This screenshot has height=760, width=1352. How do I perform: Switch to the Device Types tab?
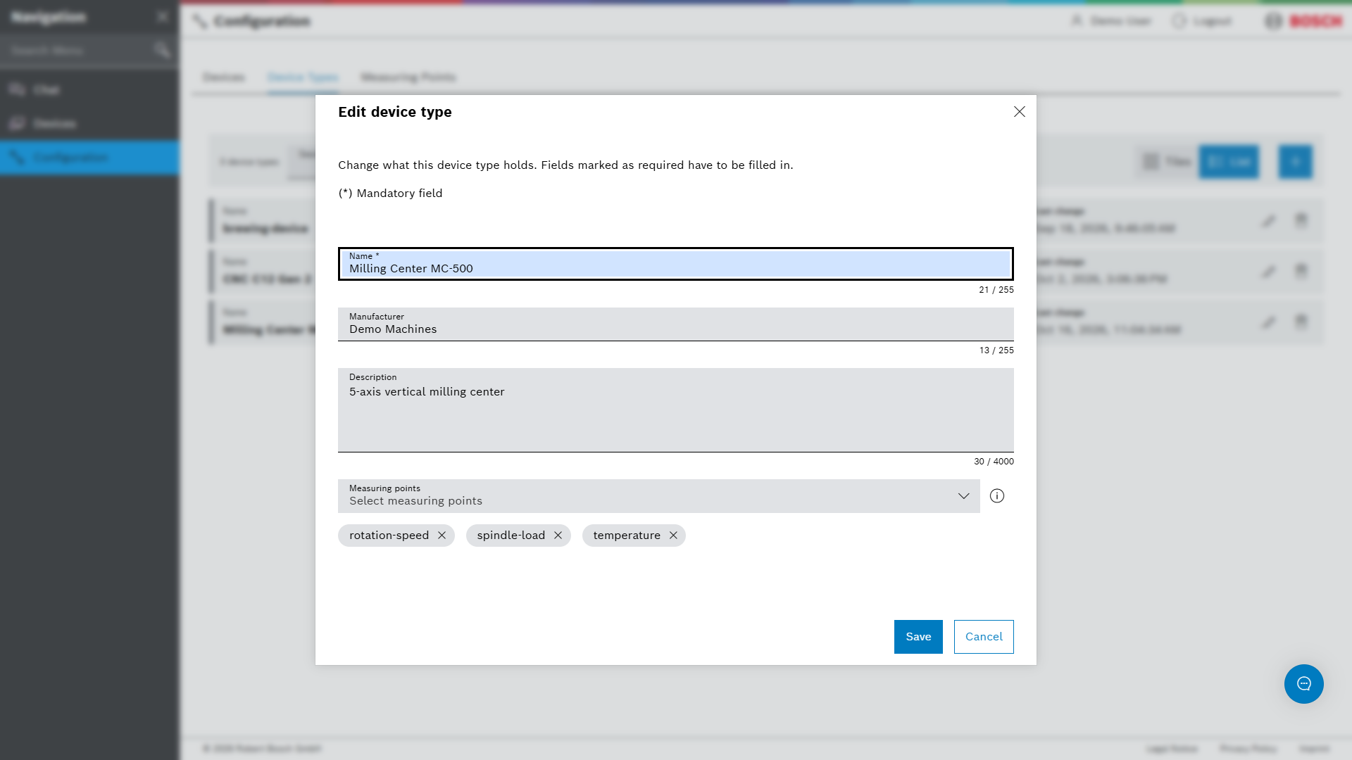[303, 77]
